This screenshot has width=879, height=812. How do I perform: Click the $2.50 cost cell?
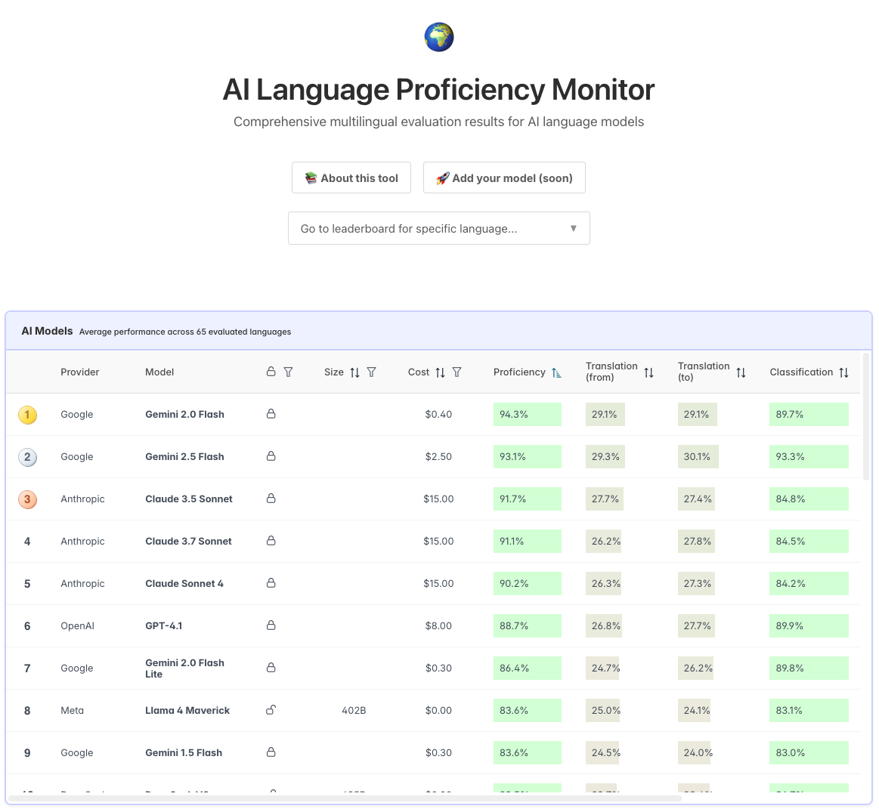(438, 457)
